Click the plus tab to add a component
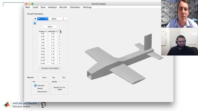The image size is (198, 111). (63, 19)
